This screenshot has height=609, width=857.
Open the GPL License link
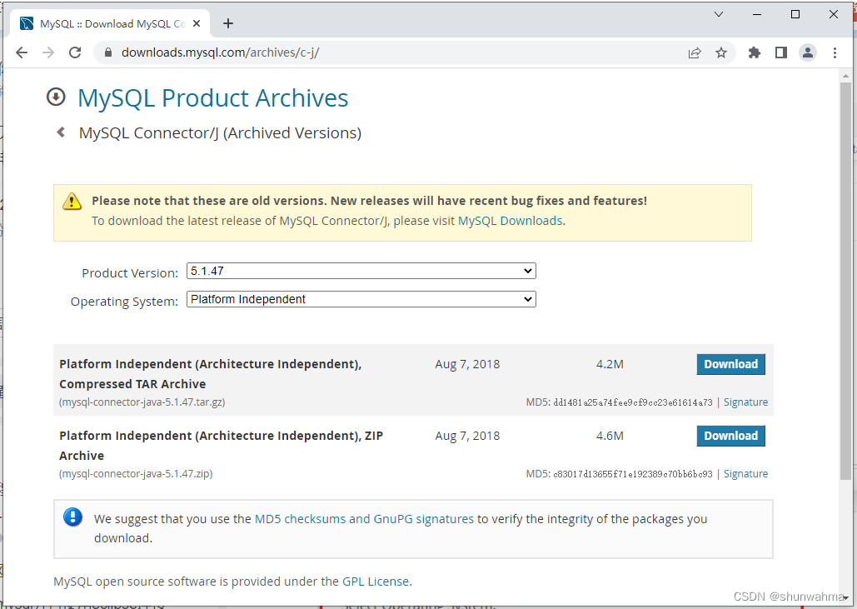[375, 582]
